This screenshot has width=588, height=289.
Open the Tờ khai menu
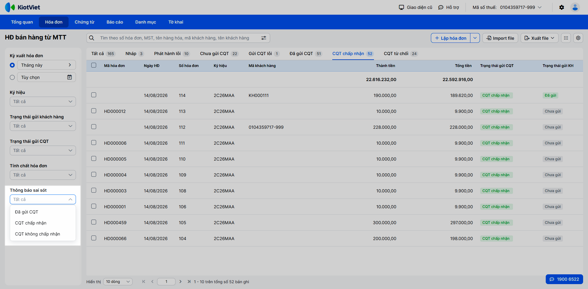(x=176, y=22)
